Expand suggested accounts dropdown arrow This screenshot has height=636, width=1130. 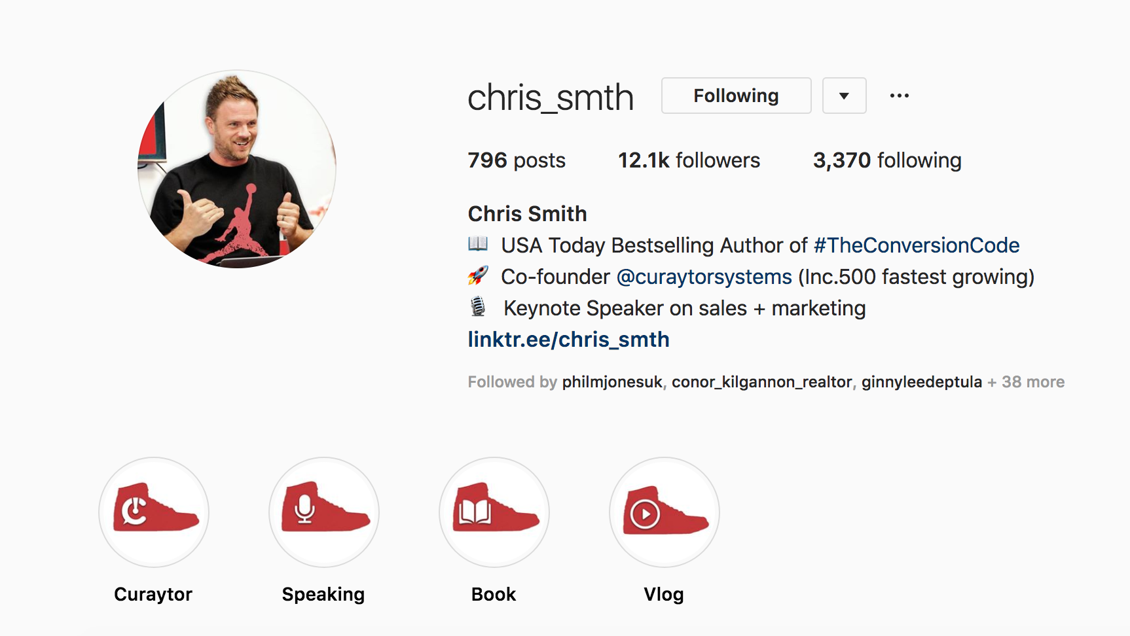click(845, 96)
